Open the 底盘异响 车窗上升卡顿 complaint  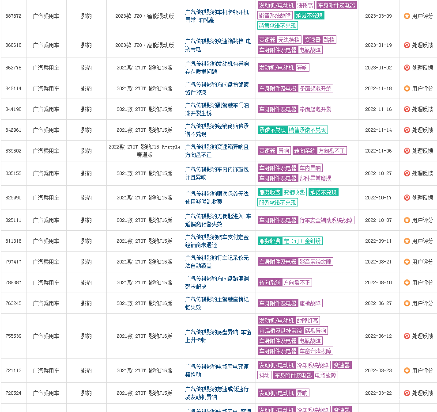point(218,336)
